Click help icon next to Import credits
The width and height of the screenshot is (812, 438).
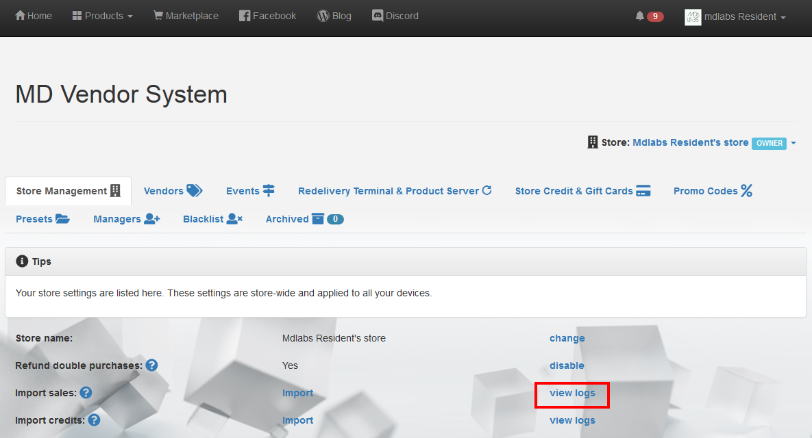click(94, 420)
